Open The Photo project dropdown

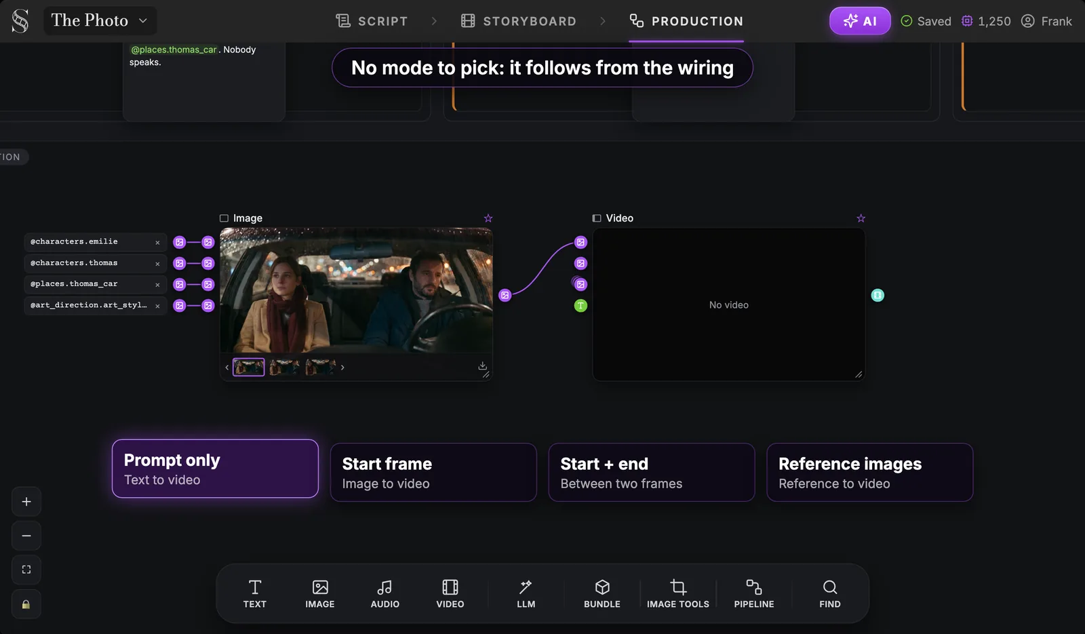100,20
